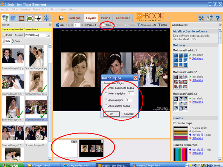Add a Nova page from the toolbar
Screen dimensions: 223x167
pos(107,25)
